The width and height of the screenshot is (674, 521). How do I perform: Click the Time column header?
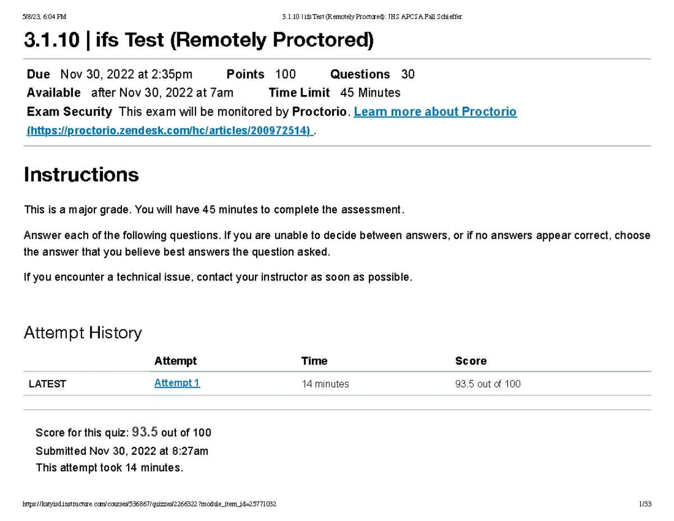pos(314,361)
